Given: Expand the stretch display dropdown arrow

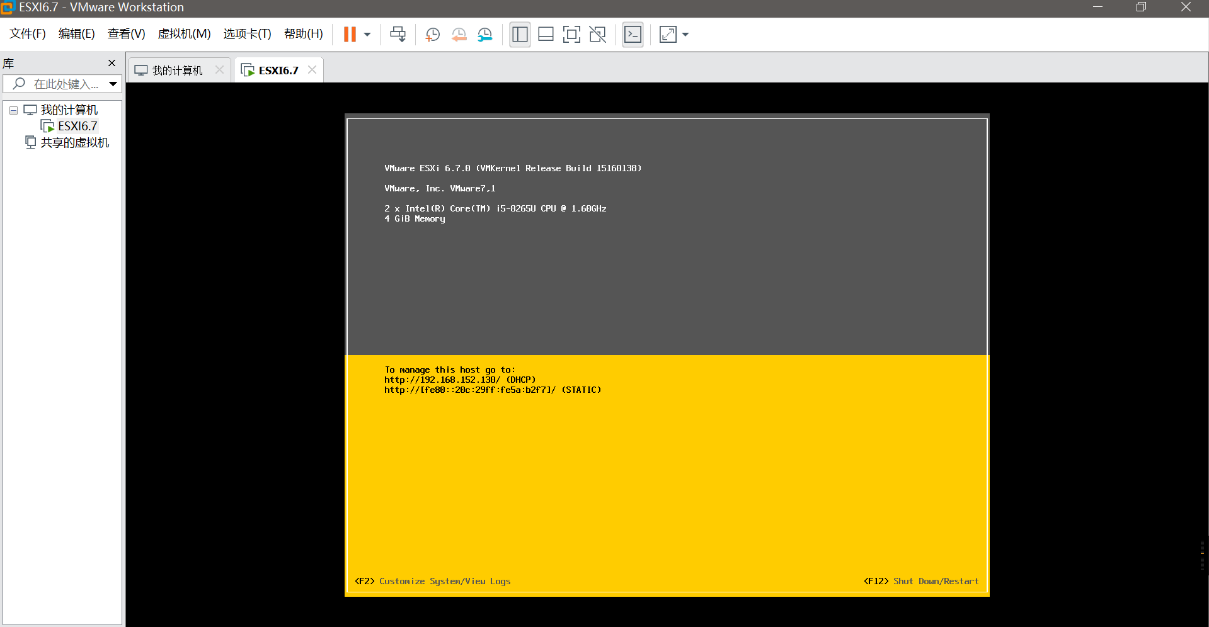Looking at the screenshot, I should (x=685, y=35).
